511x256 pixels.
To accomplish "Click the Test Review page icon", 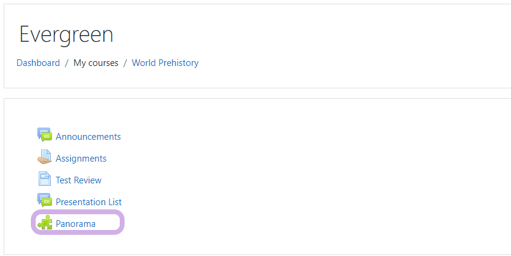I will pyautogui.click(x=45, y=179).
